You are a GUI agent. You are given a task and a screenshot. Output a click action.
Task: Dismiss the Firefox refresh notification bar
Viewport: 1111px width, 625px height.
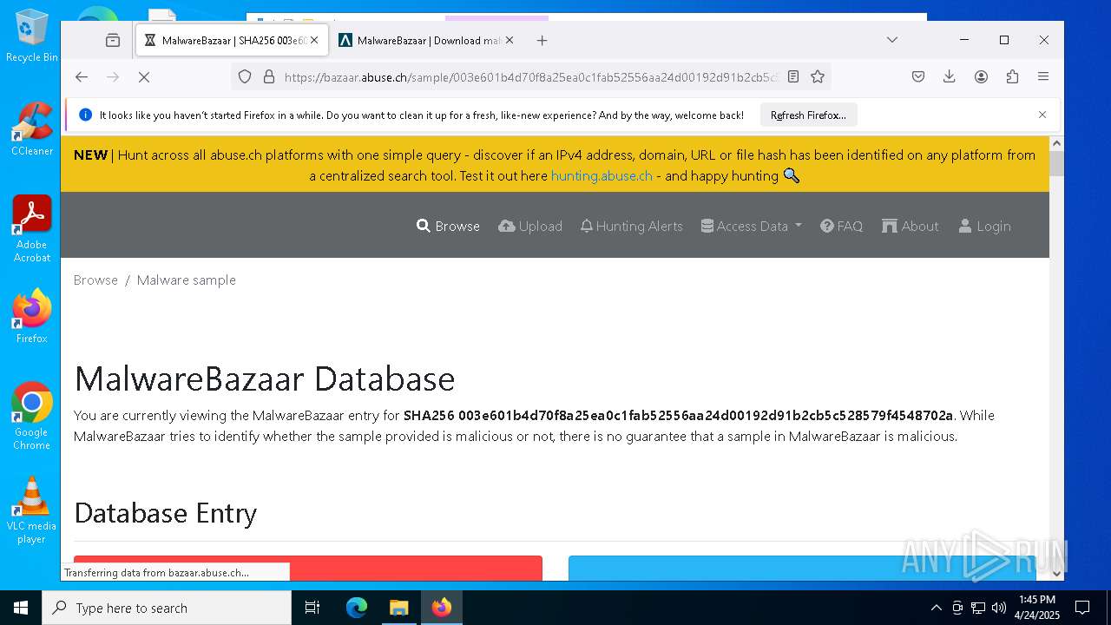(1042, 115)
